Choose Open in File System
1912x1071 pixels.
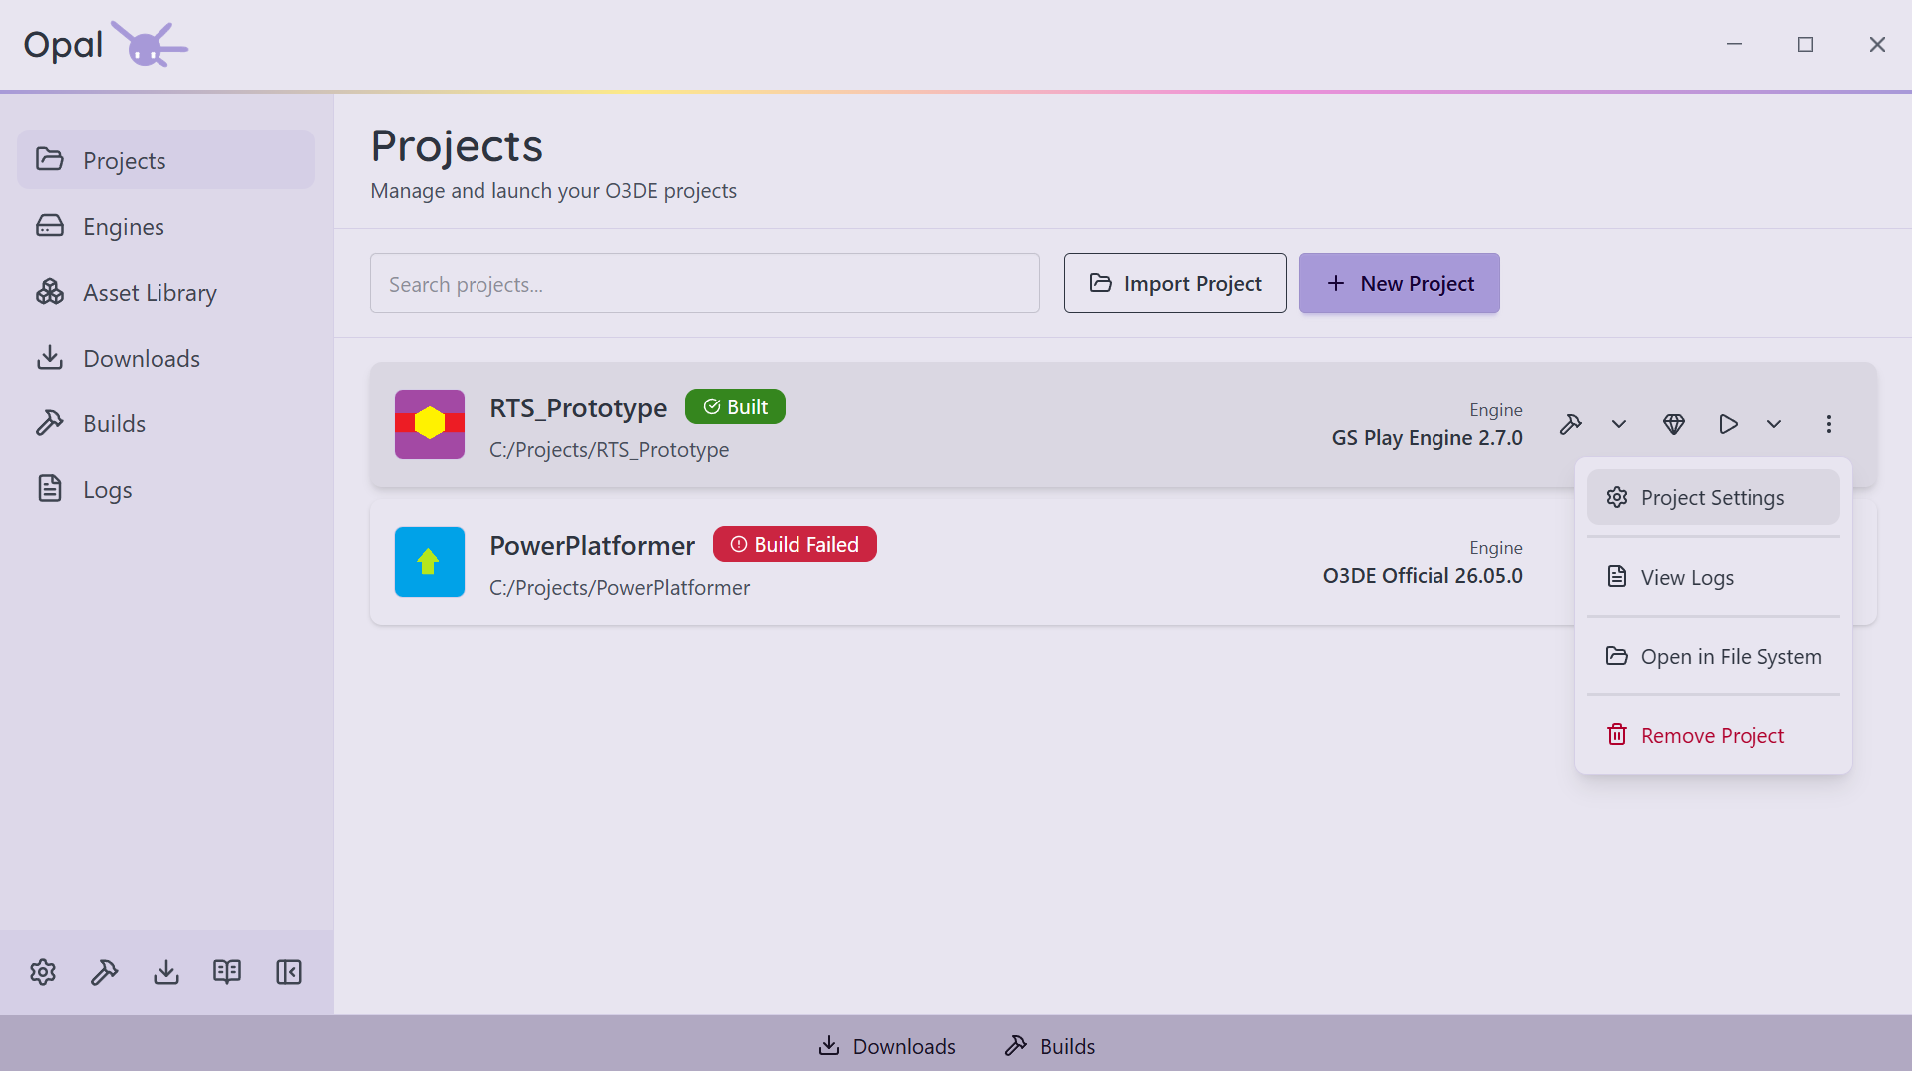pyautogui.click(x=1713, y=656)
